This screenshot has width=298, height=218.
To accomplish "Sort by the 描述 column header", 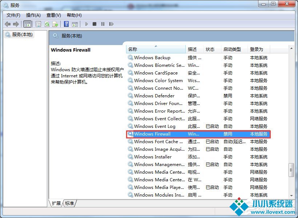I will (x=194, y=49).
